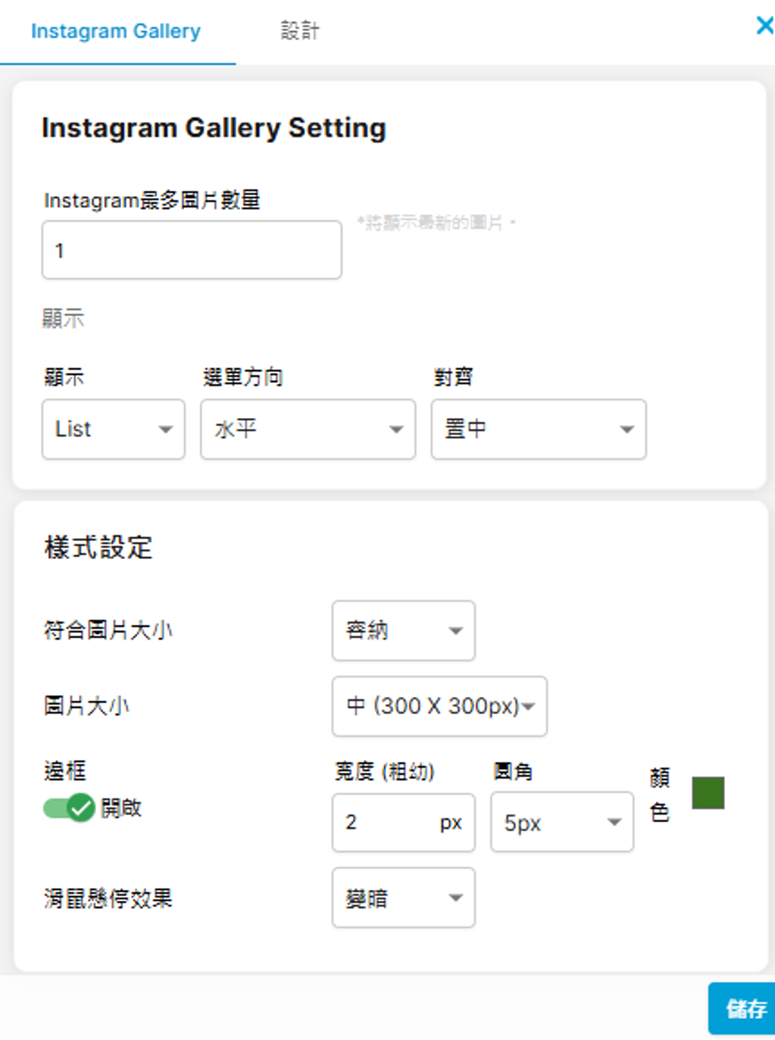Image resolution: width=775 pixels, height=1040 pixels.
Task: Click the green checkmark on border toggle
Action: click(81, 808)
